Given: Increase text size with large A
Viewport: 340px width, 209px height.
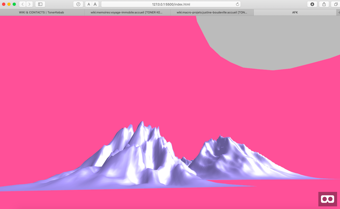Looking at the screenshot, I should click(95, 4).
